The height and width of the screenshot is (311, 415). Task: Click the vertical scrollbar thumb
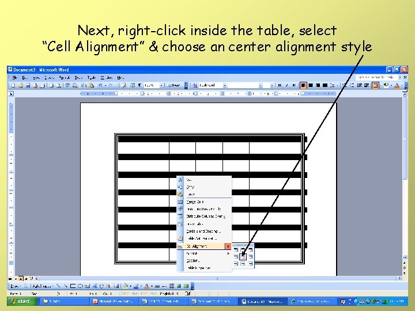(x=405, y=139)
